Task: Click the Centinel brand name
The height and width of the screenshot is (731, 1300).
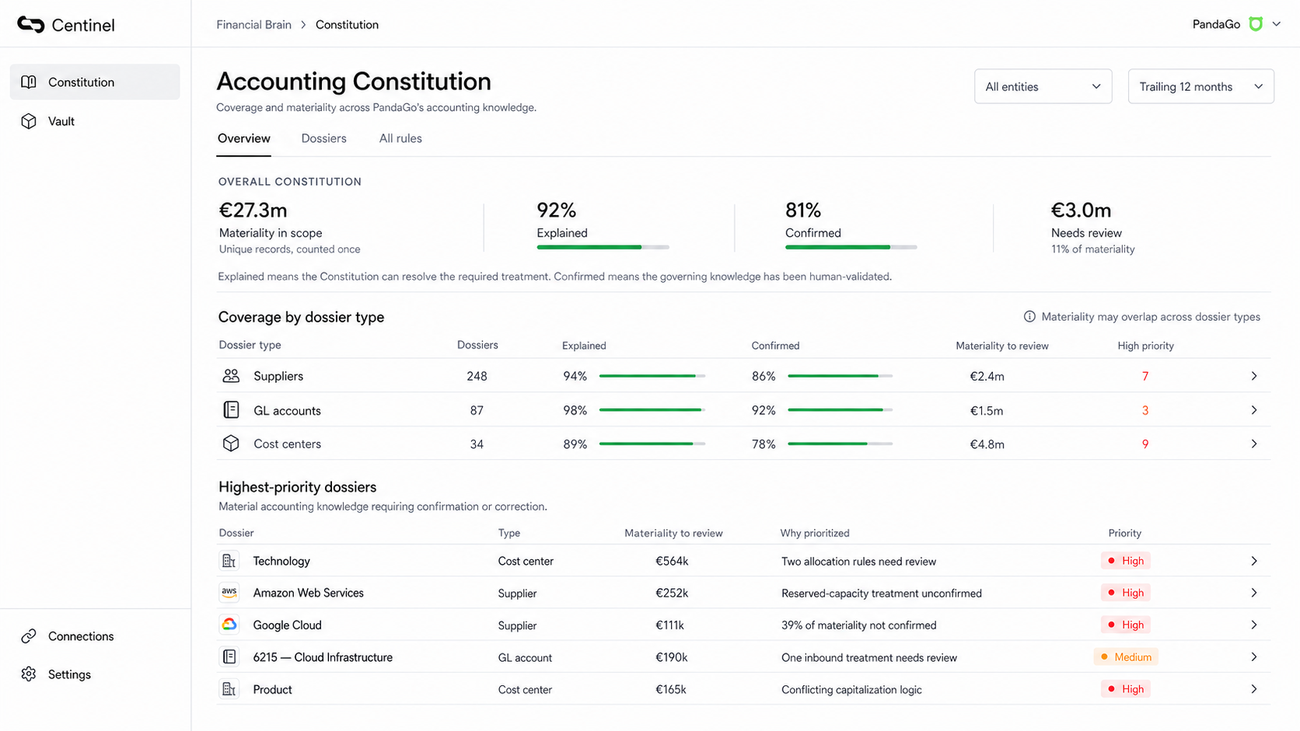Action: click(x=83, y=25)
